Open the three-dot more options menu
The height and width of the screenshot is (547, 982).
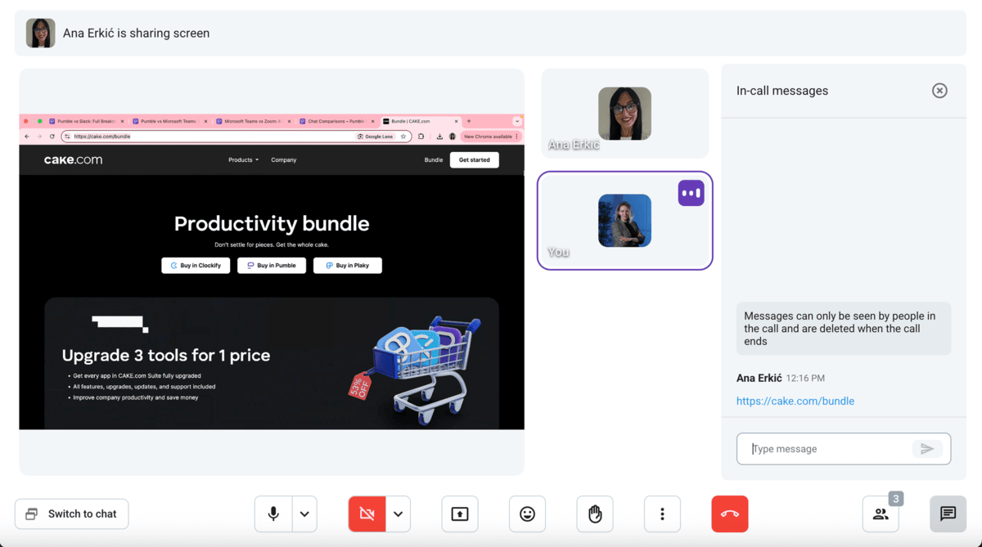(662, 514)
